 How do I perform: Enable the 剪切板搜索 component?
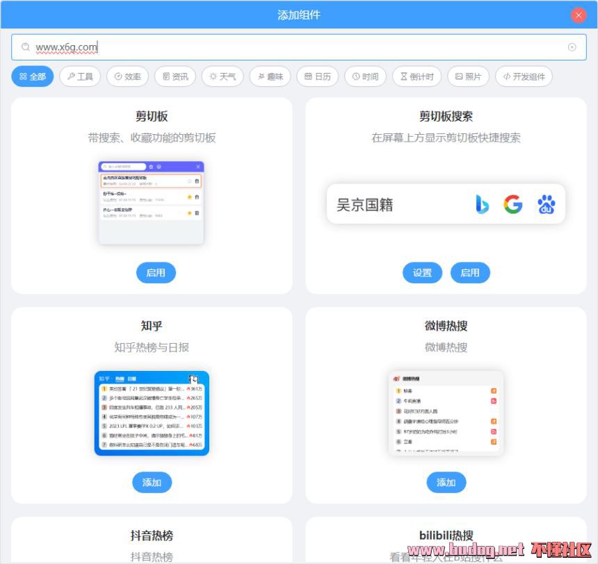(470, 273)
